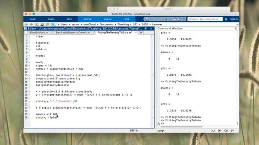
Task: Click the Browse for folder icon
Action: (x=42, y=24)
